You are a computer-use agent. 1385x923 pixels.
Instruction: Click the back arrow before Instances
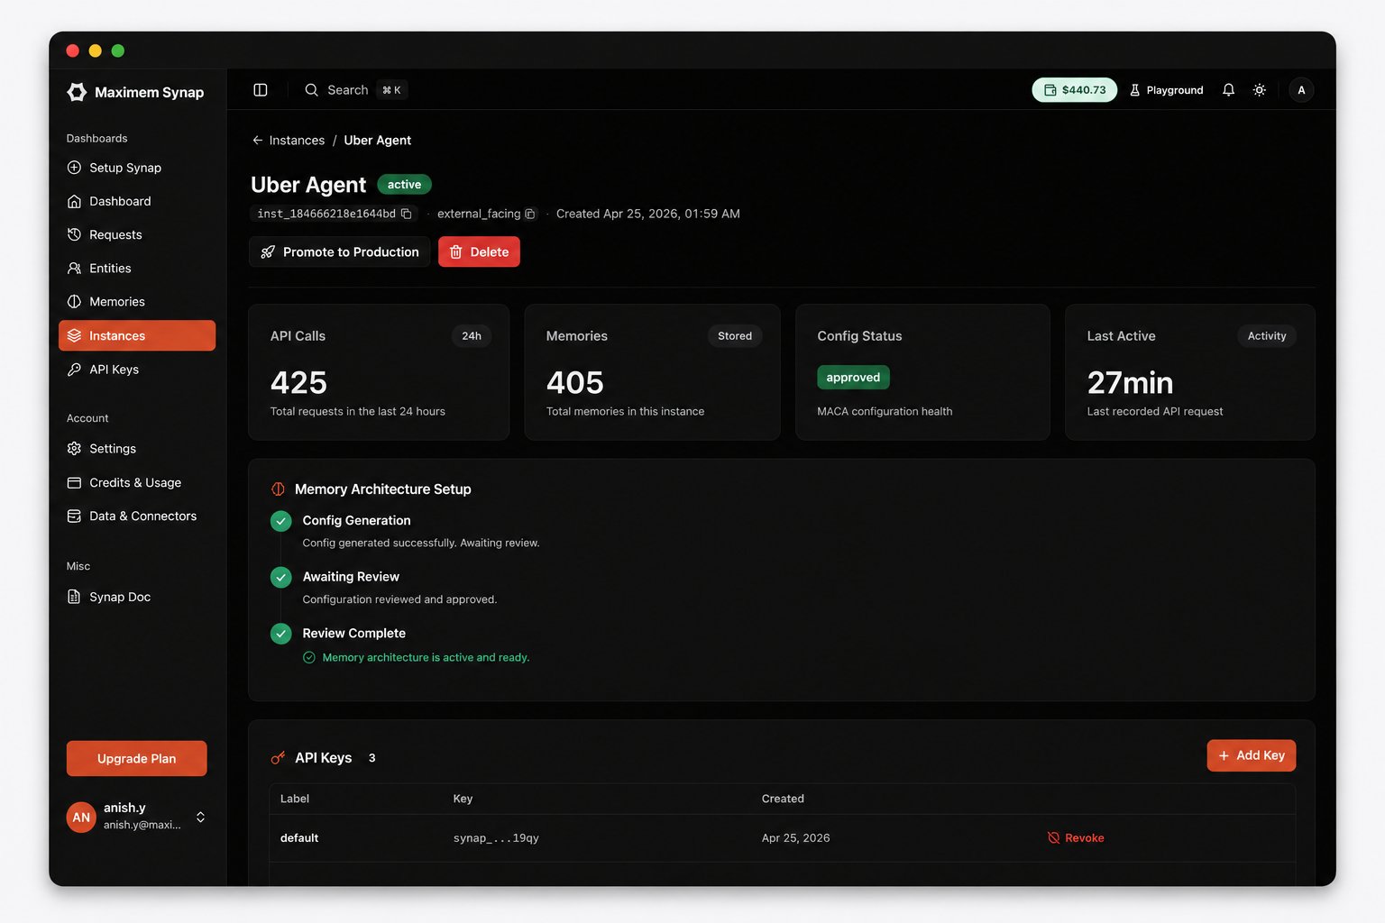coord(258,141)
